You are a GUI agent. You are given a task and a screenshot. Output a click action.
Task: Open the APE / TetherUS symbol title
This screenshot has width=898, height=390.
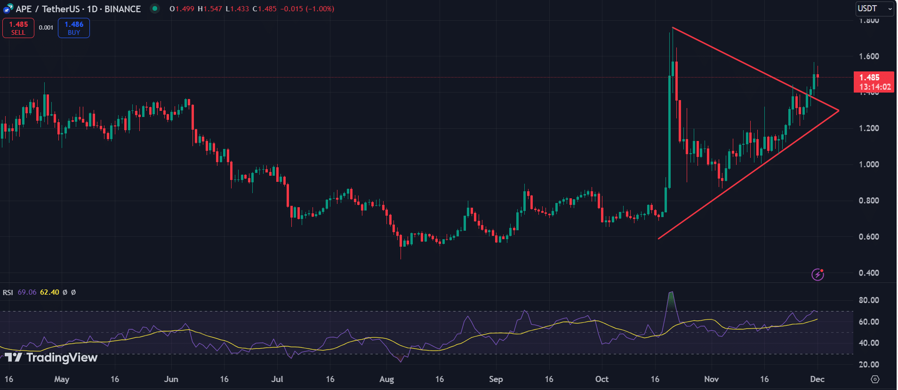pyautogui.click(x=78, y=9)
